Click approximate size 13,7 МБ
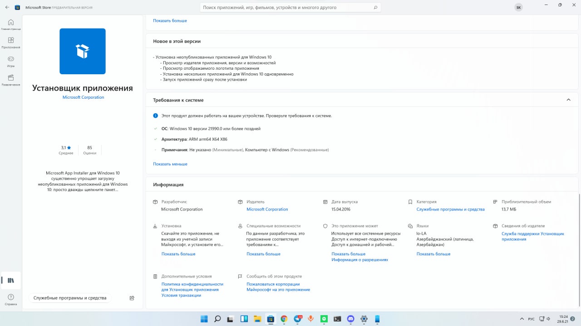 point(509,209)
